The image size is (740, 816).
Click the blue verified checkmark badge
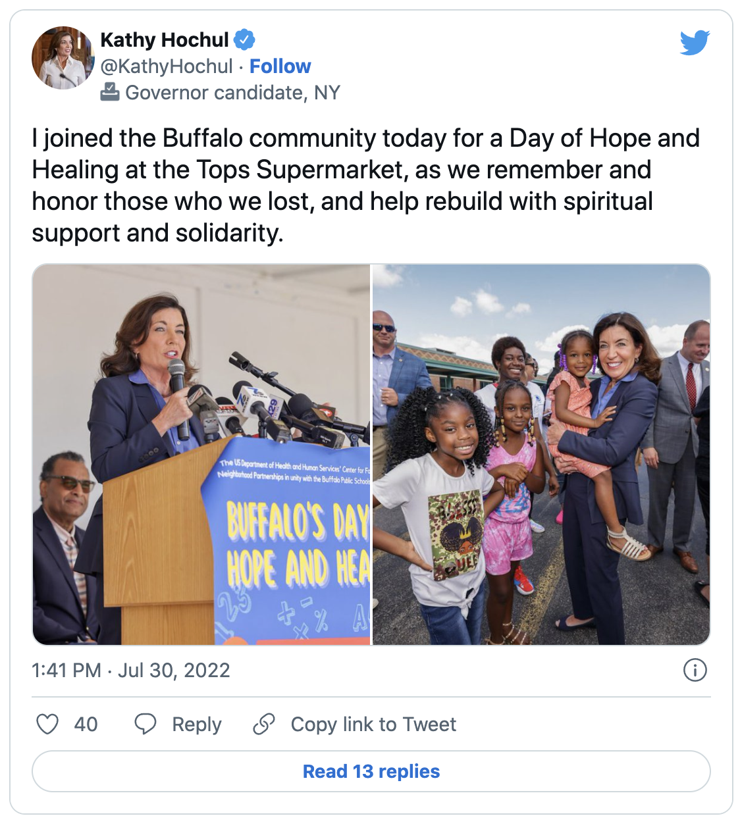coord(244,39)
